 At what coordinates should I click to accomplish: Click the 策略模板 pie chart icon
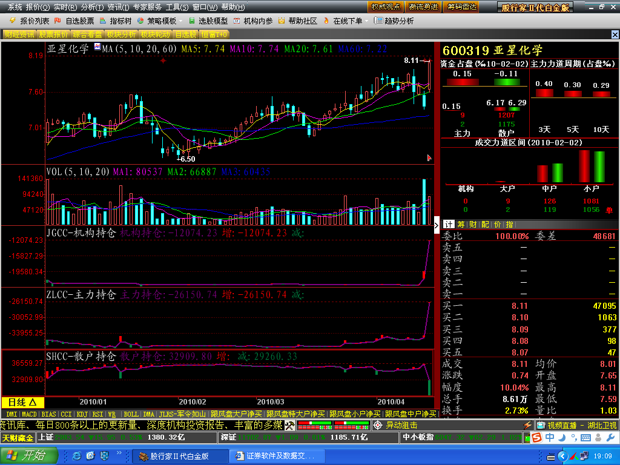point(140,21)
